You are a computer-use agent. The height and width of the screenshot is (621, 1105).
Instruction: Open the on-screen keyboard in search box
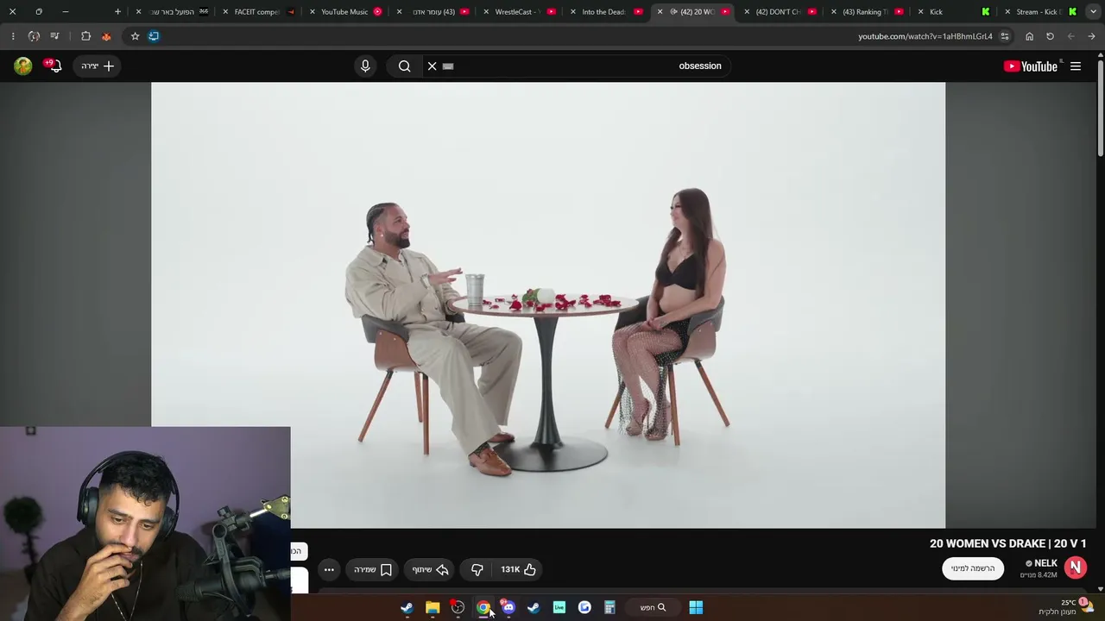448,66
